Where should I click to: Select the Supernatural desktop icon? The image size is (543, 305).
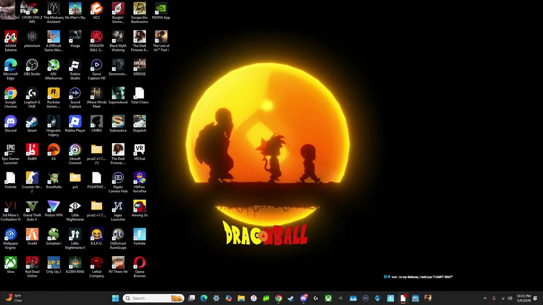[118, 96]
